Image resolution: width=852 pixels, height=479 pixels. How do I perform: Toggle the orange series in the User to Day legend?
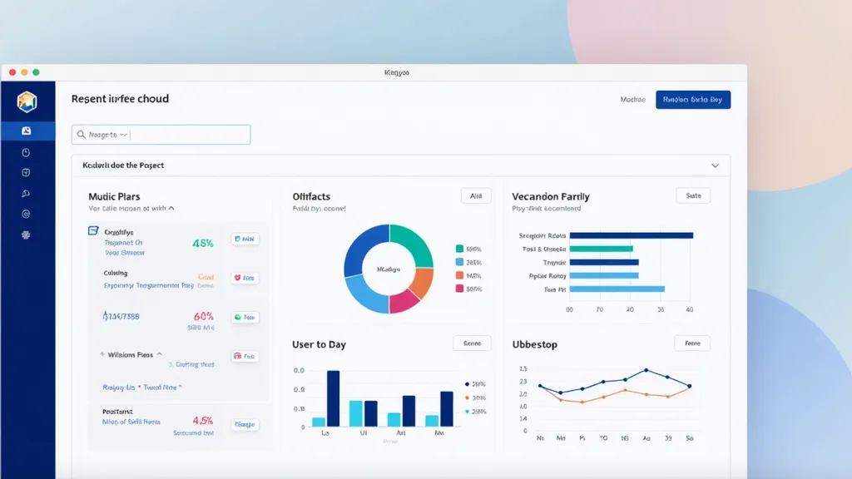tap(467, 398)
